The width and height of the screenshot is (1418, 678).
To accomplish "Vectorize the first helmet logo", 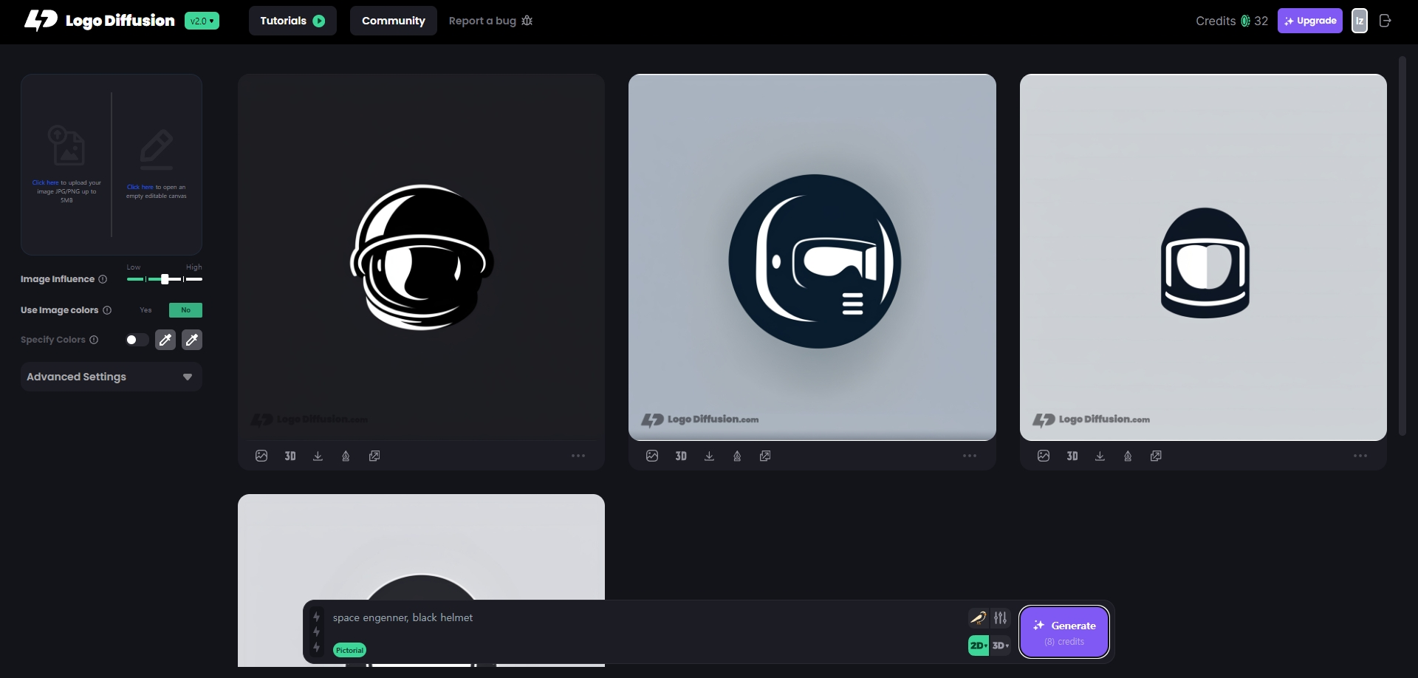I will point(346,456).
